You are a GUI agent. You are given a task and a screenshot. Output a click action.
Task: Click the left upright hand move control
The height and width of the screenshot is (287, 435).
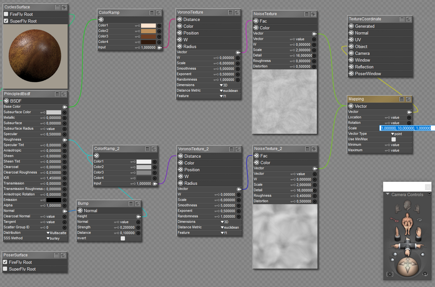pyautogui.click(x=397, y=233)
